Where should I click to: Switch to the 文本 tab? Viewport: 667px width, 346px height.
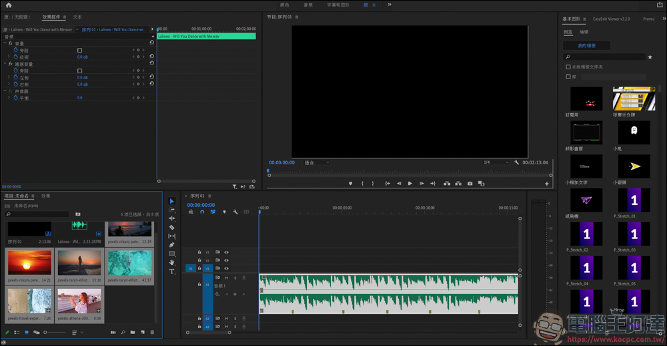[x=77, y=17]
